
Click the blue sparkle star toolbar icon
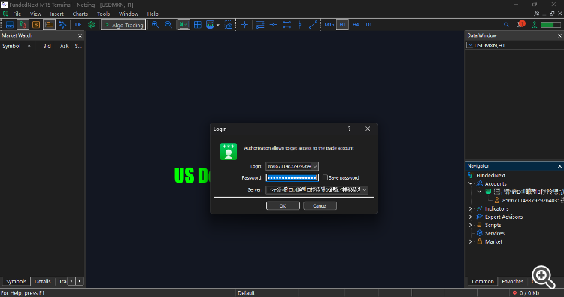coord(62,25)
